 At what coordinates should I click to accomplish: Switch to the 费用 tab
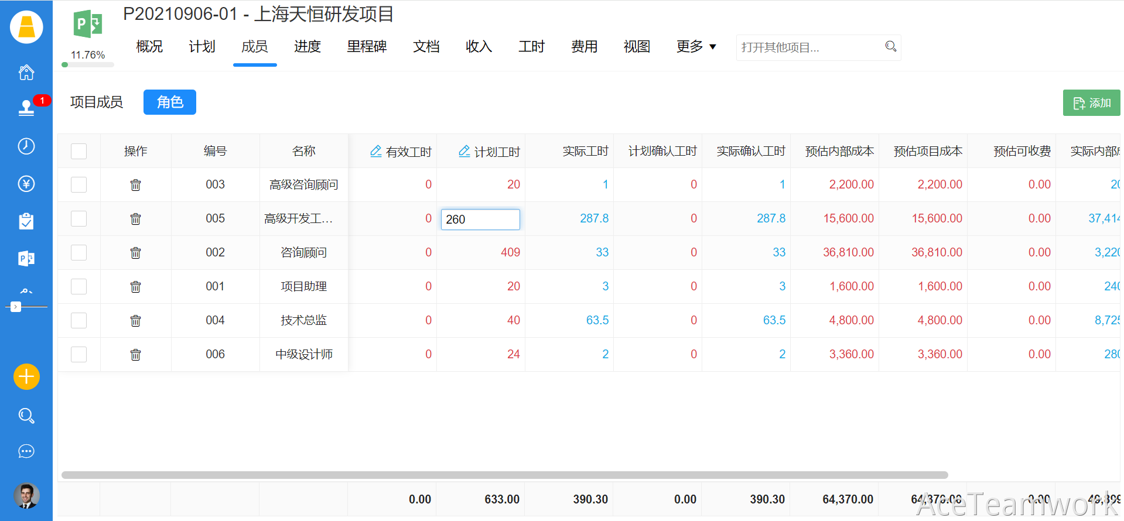584,47
